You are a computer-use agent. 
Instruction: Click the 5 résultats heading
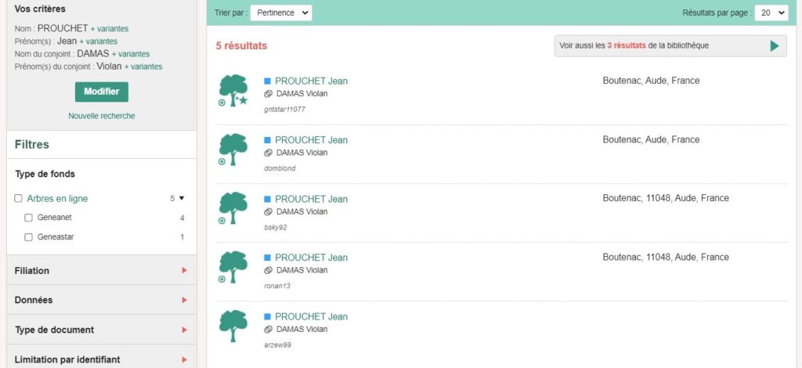[x=241, y=46]
